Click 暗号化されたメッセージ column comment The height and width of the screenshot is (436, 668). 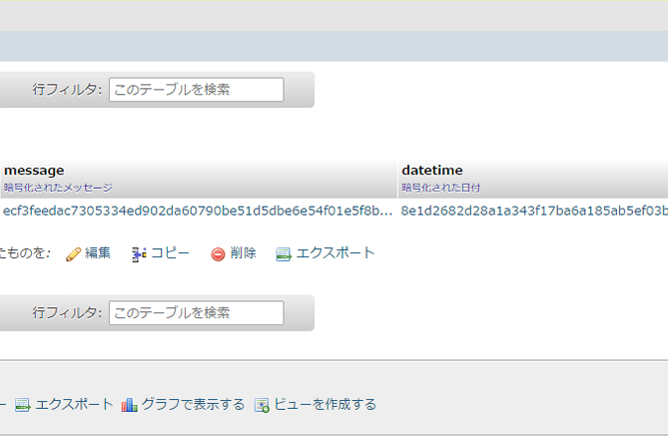tap(58, 188)
